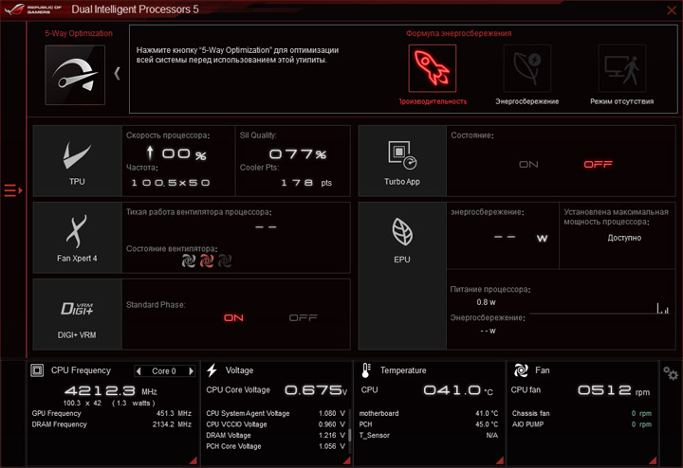The width and height of the screenshot is (683, 468).
Task: Turn Turbo App state OFF
Action: (x=598, y=165)
